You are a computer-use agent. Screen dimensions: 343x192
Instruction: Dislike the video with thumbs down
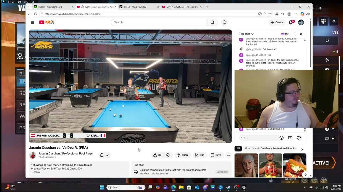(168, 155)
